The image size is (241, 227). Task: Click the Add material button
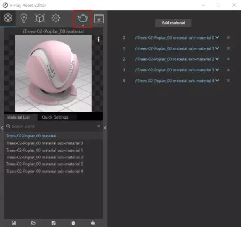[173, 23]
